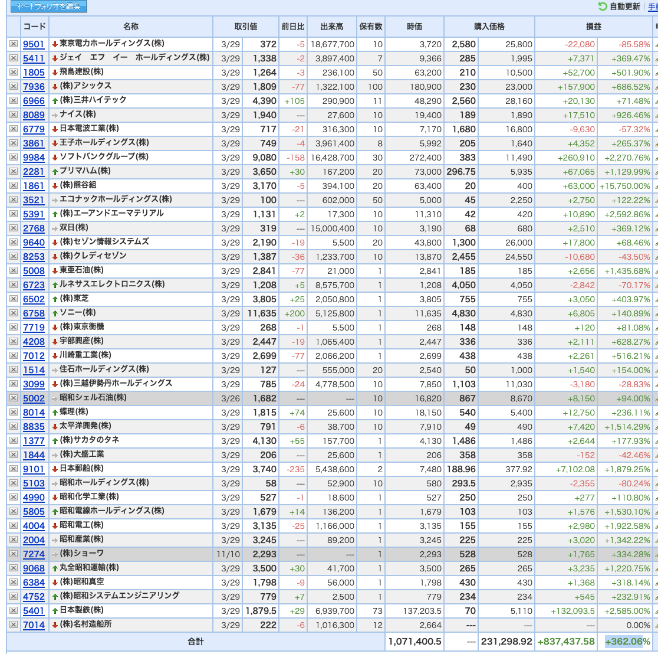Image resolution: width=658 pixels, height=654 pixels.
Task: Click the 7014 名村造船所 code link
Action: 34,626
